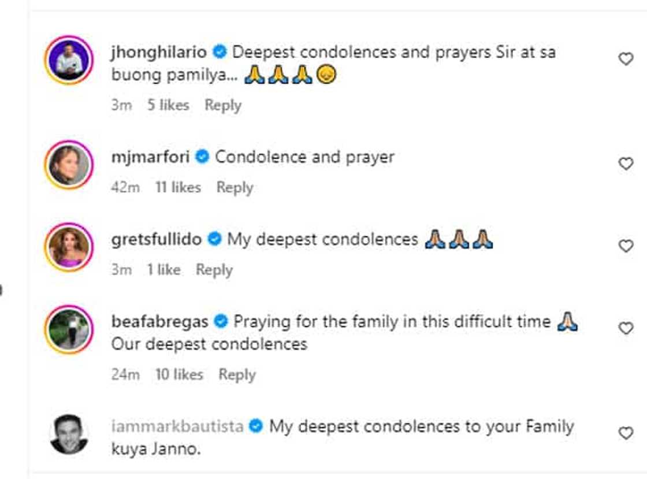
Task: Tap the heart beside mjmarfori's comment
Action: (626, 164)
